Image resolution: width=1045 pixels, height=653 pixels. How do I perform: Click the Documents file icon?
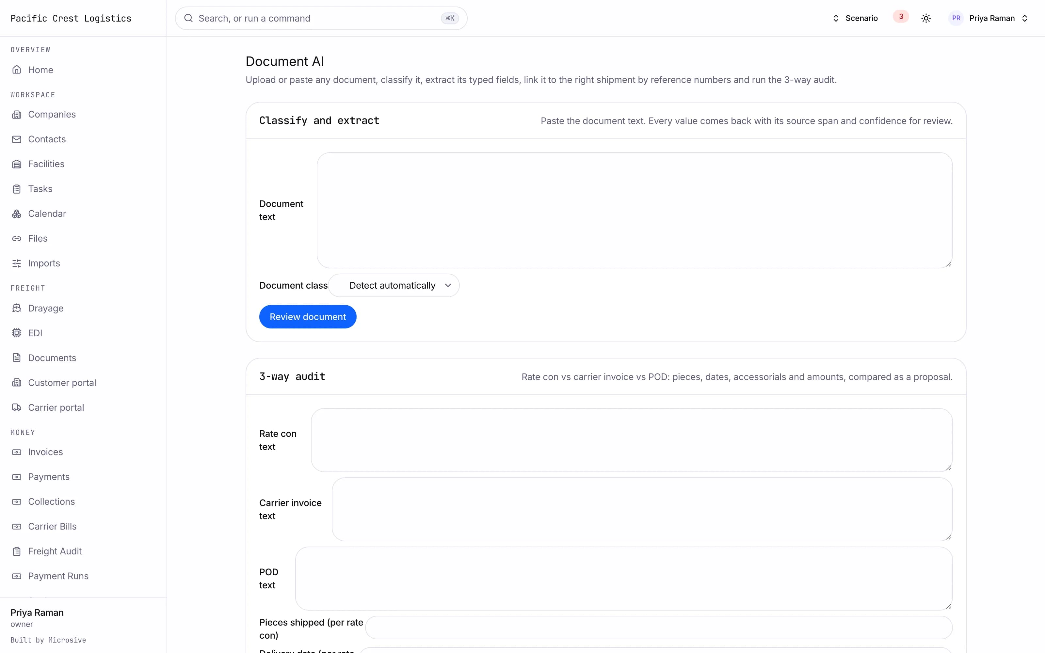[16, 358]
